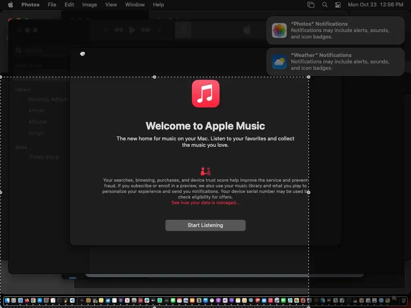Image resolution: width=411 pixels, height=308 pixels.
Task: Select Albums in Music sidebar
Action: [x=37, y=122]
